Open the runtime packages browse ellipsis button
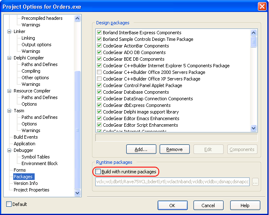269x215 pixels. tap(255, 182)
